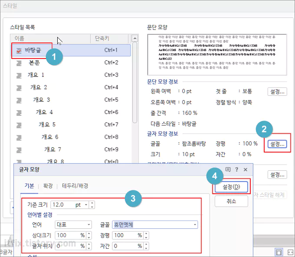Open the 언어 dropdown showing 대표
Image resolution: width=295 pixels, height=257 pixels.
[x=73, y=224]
